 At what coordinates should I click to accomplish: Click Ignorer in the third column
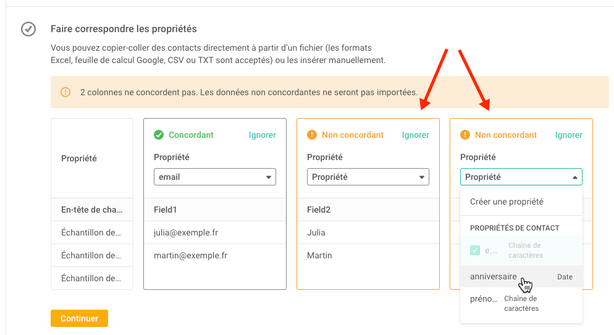point(568,135)
